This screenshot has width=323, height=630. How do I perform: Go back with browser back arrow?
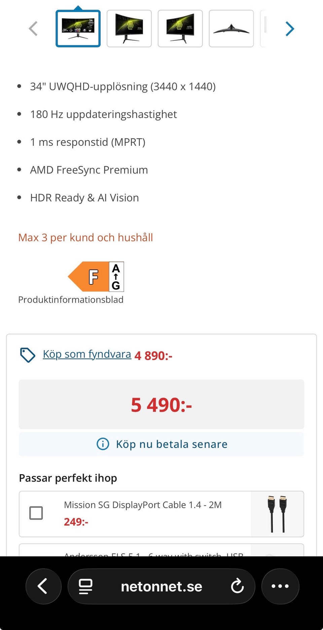coord(43,586)
